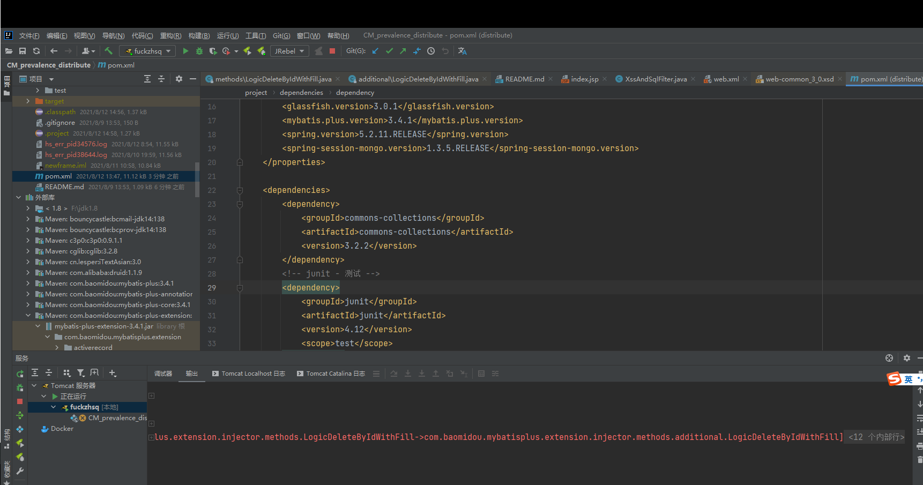923x485 pixels.
Task: Click the dependencies breadcrumb above editor
Action: pyautogui.click(x=301, y=93)
